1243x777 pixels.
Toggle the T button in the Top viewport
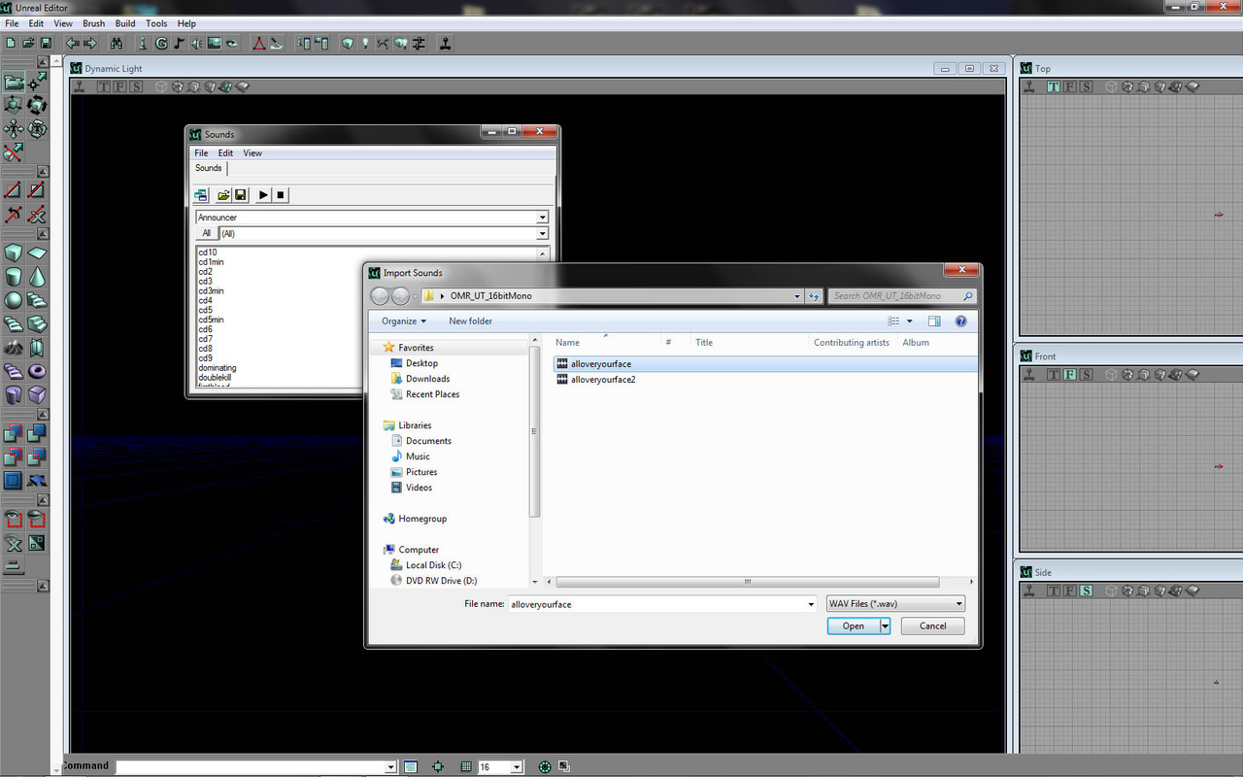pos(1054,86)
